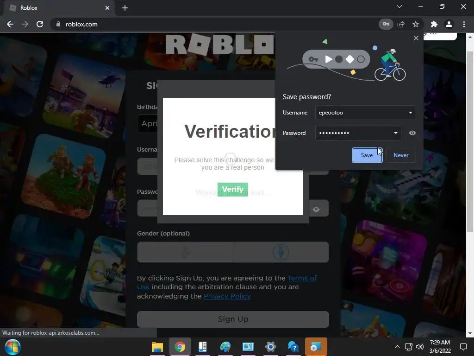Open File Explorer from the taskbar

(157, 347)
